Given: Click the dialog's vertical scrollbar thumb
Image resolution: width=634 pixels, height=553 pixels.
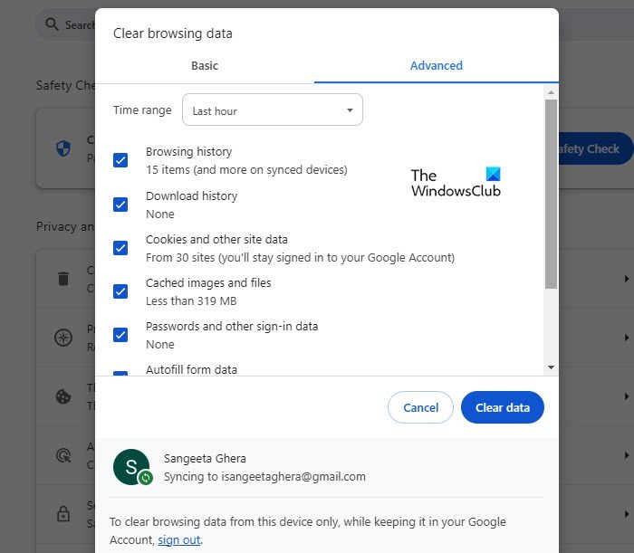Looking at the screenshot, I should tap(551, 194).
